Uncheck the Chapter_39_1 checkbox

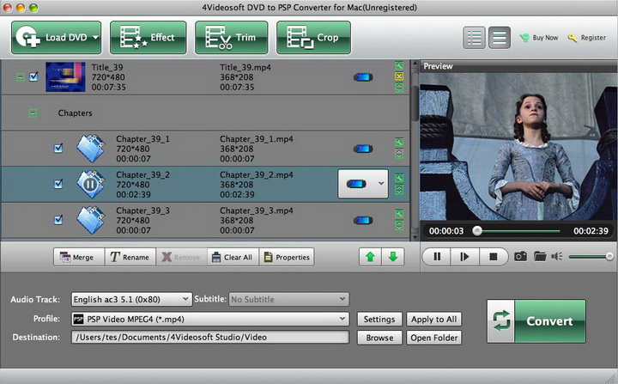pyautogui.click(x=58, y=148)
